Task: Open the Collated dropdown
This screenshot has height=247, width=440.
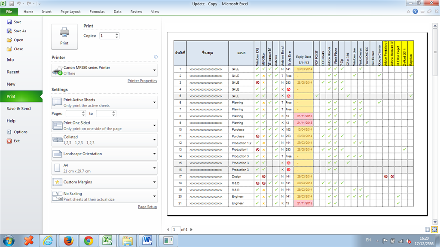Action: coord(104,140)
